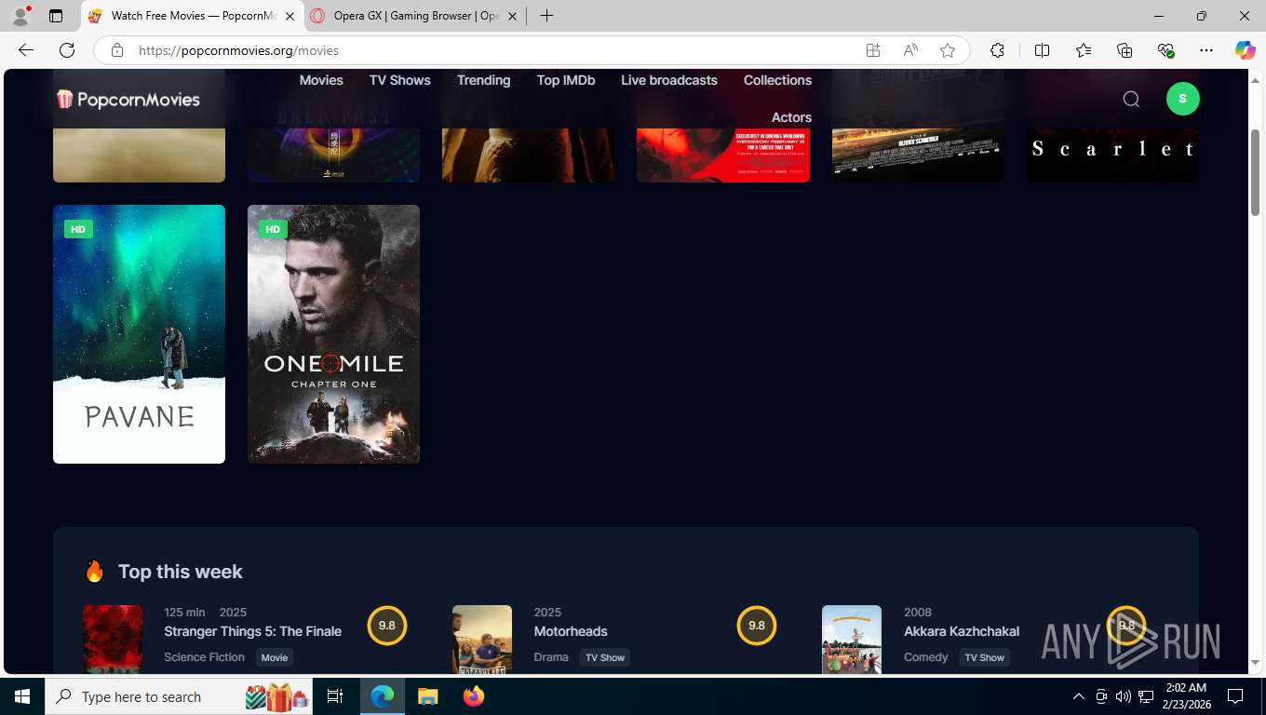Screen dimensions: 1266x715
Task: Select the Stranger Things 5 thumbnail
Action: point(113,639)
